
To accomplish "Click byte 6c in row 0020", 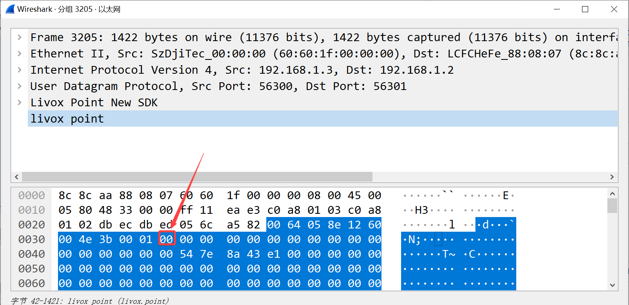I will [x=206, y=225].
